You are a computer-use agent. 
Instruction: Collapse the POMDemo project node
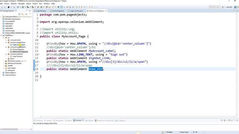(1, 35)
